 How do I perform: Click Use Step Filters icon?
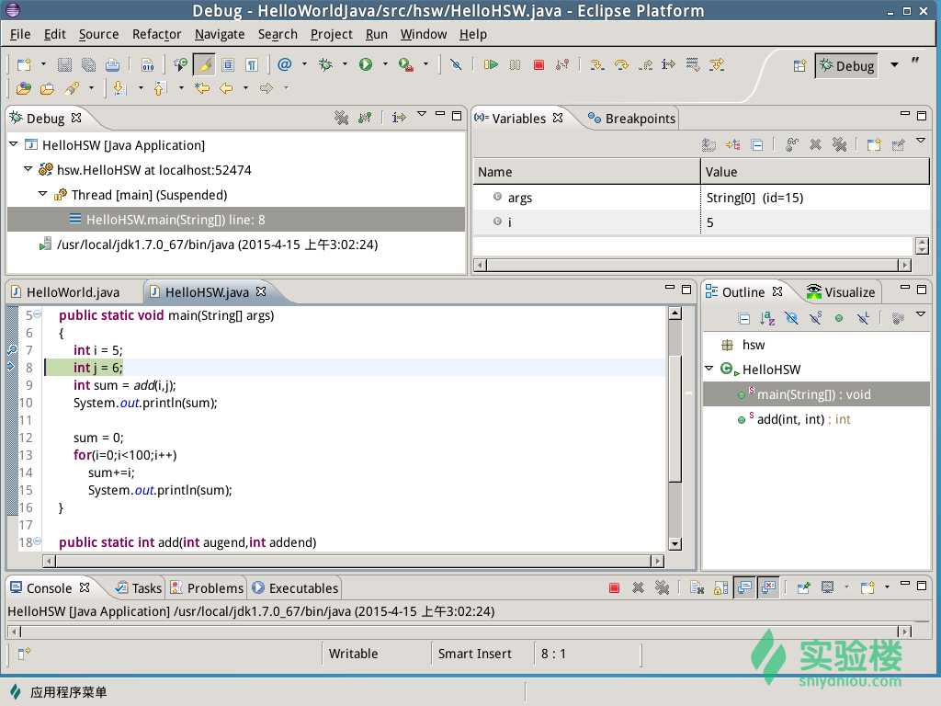tap(717, 64)
